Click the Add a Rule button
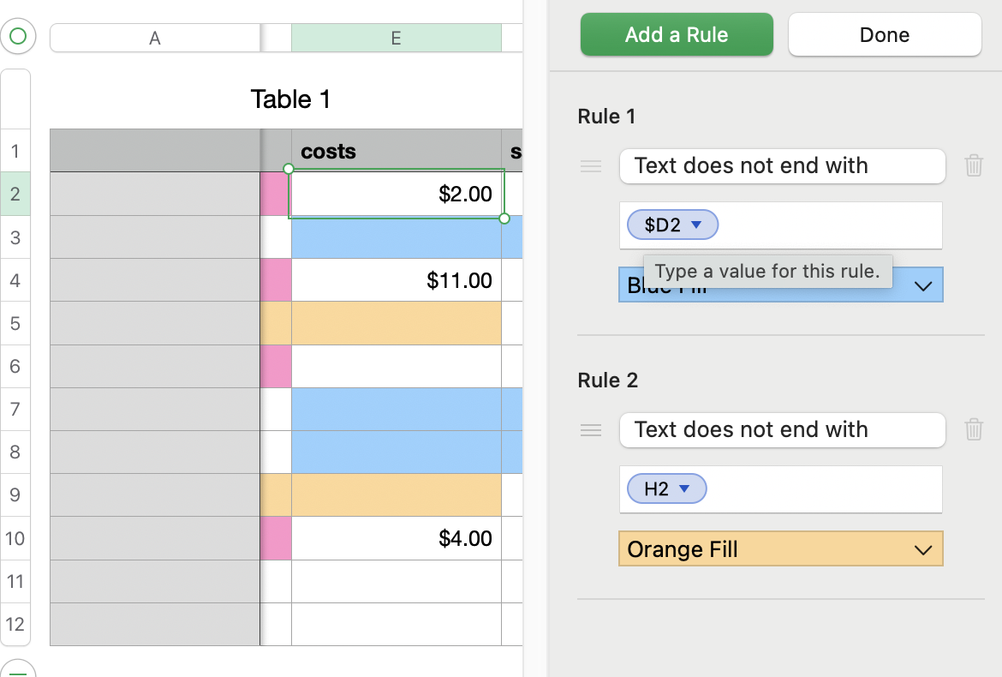The height and width of the screenshot is (677, 1002). (x=677, y=35)
